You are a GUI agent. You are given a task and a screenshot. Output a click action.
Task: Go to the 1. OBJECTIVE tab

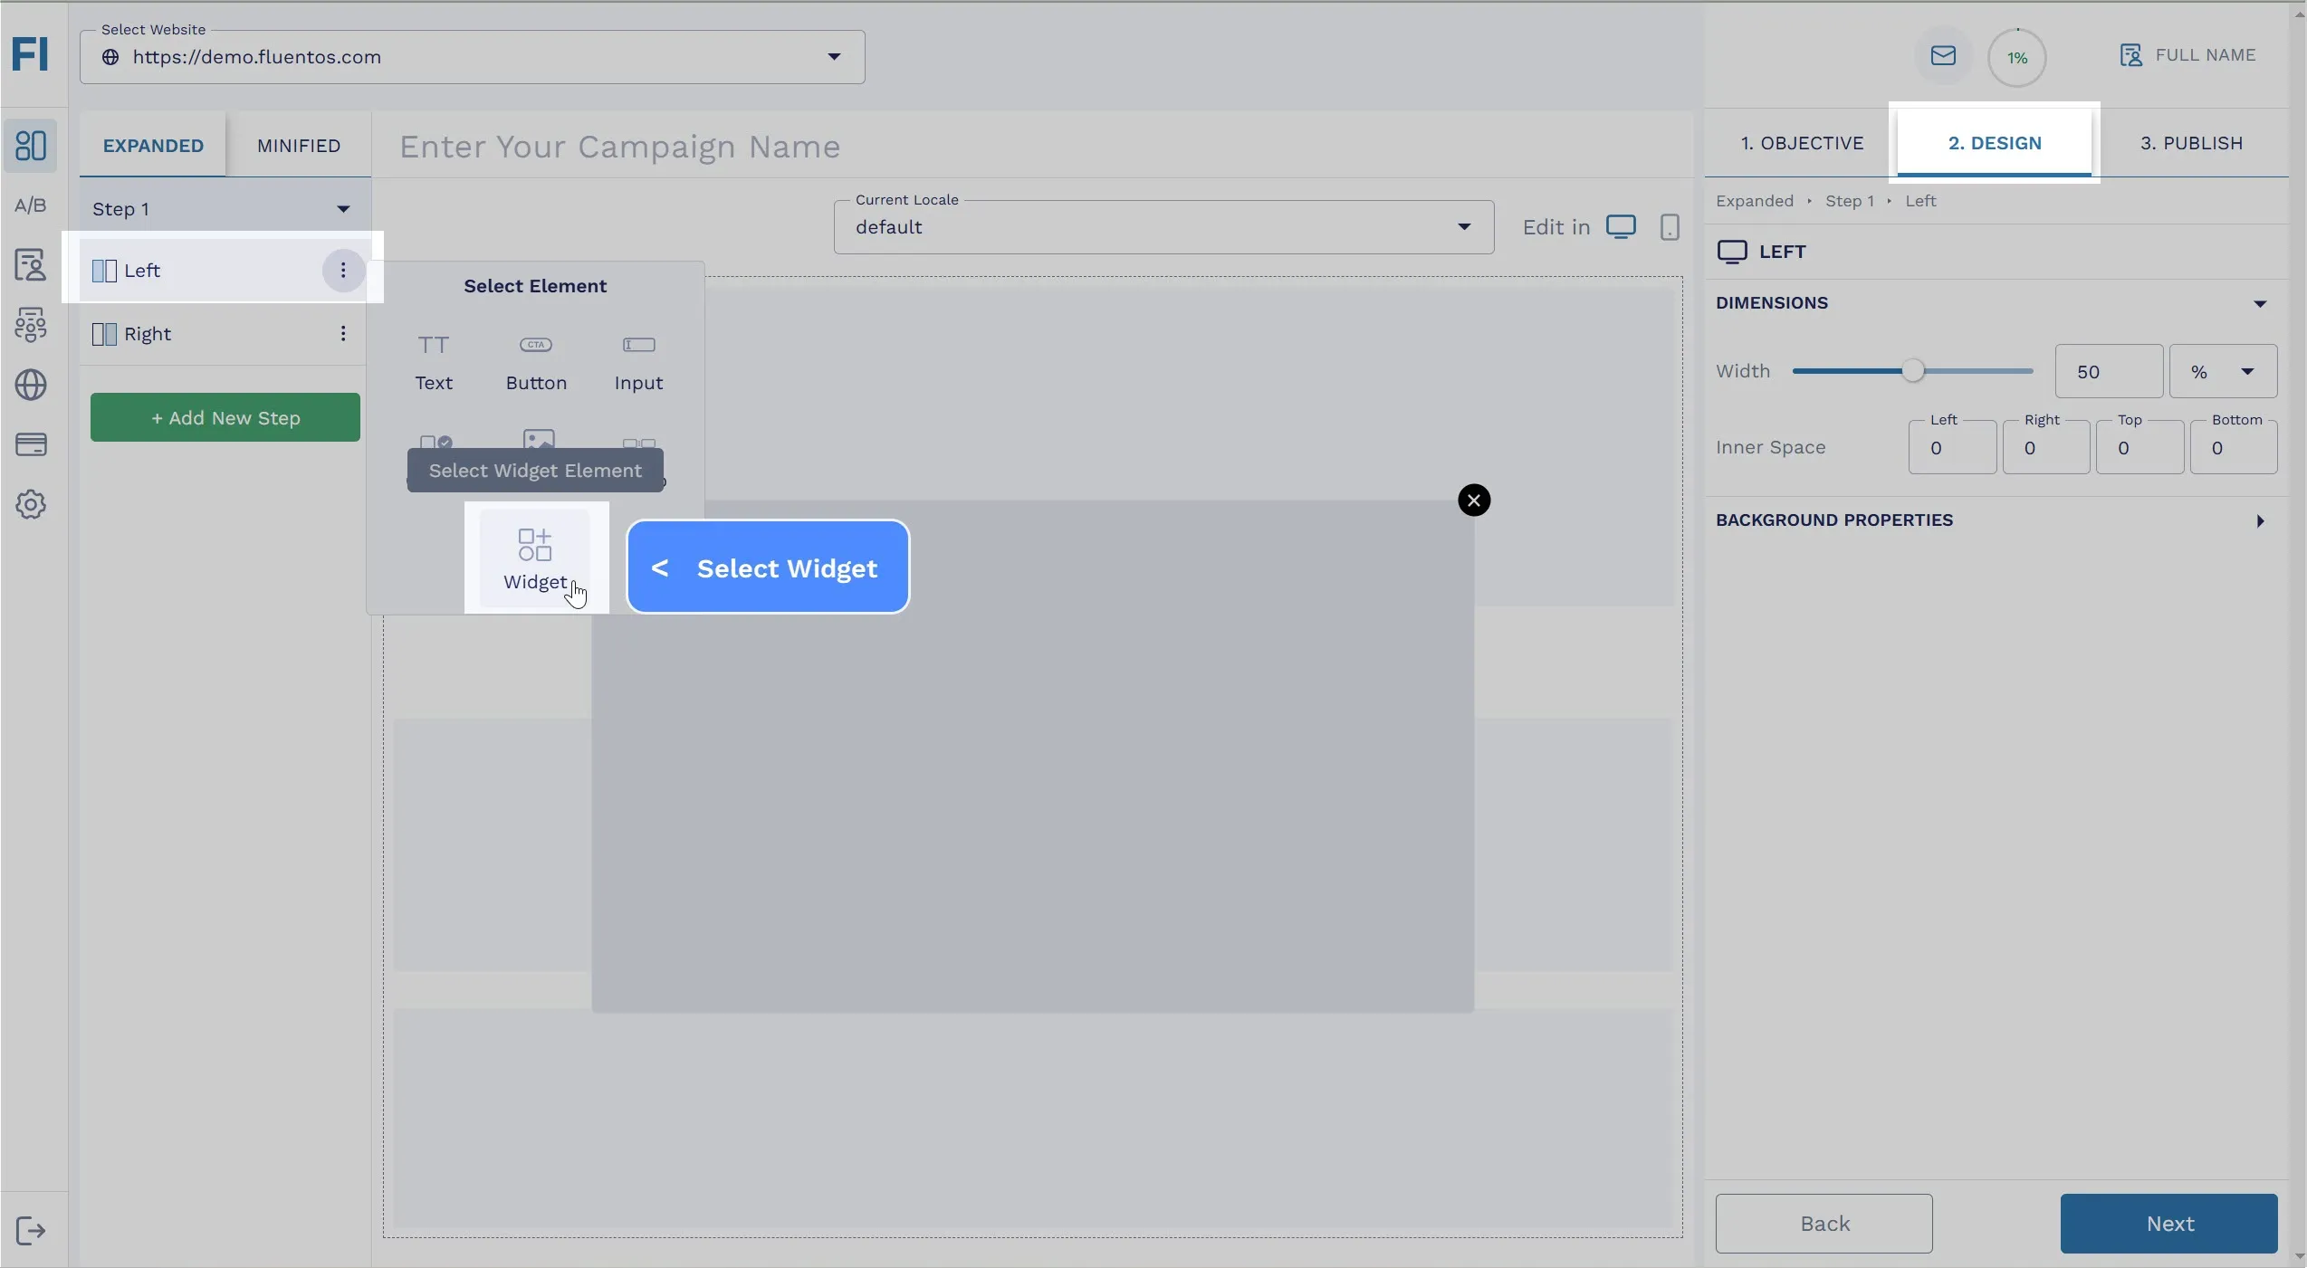click(x=1802, y=143)
